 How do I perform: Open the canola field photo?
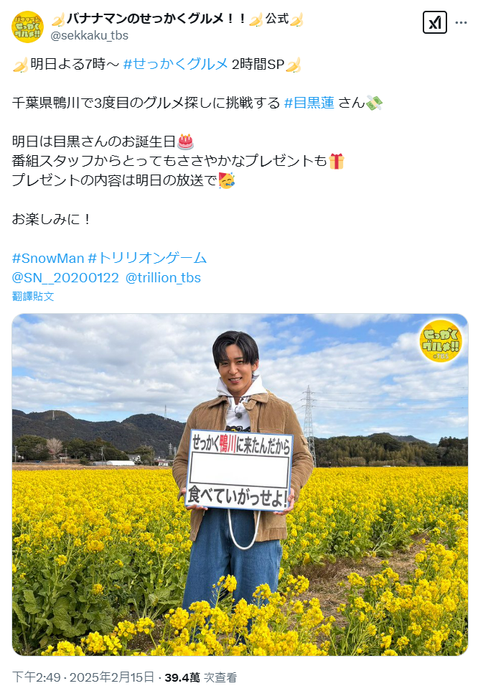(240, 485)
